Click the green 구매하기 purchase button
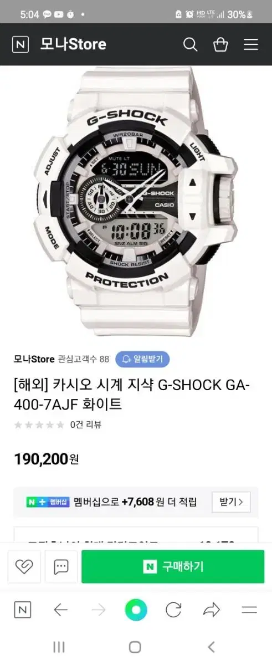Viewport: 272px width, 665px height. 173,566
